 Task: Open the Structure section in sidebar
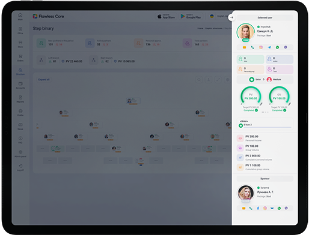[x=20, y=71]
